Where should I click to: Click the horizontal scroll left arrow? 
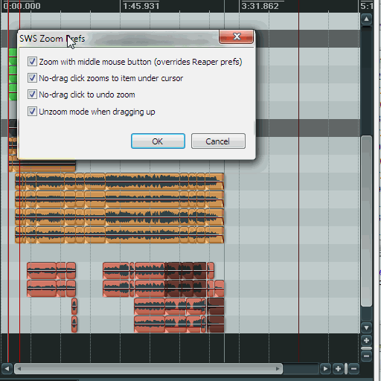(x=7, y=369)
